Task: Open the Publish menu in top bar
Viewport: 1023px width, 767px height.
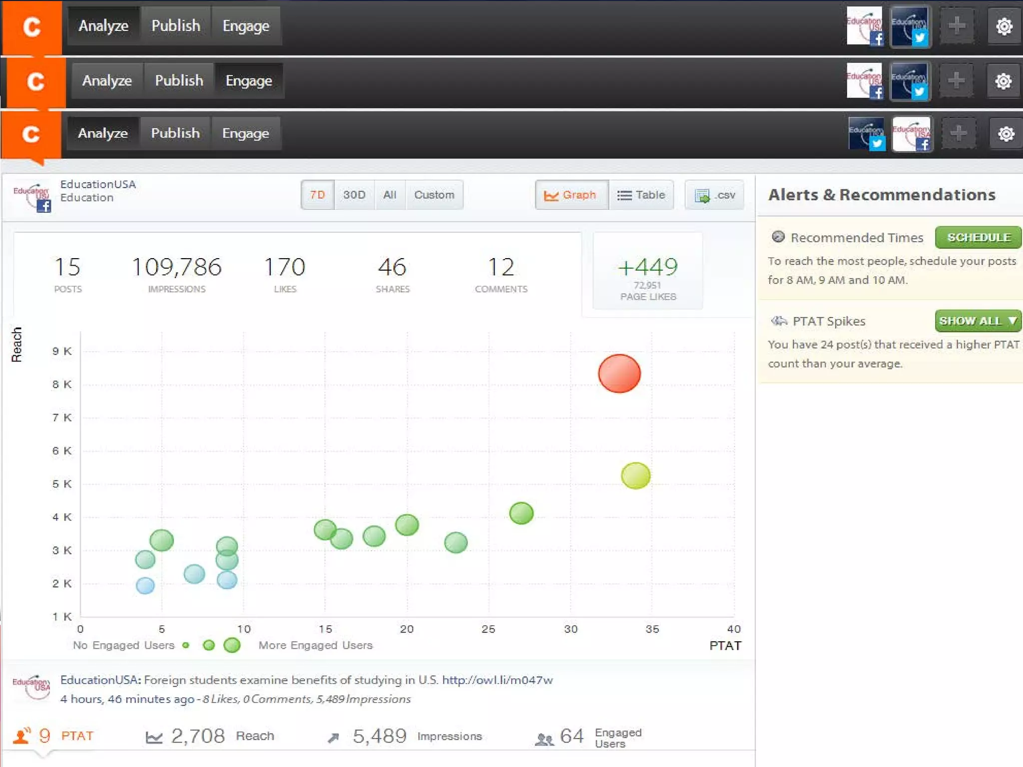Action: tap(176, 26)
